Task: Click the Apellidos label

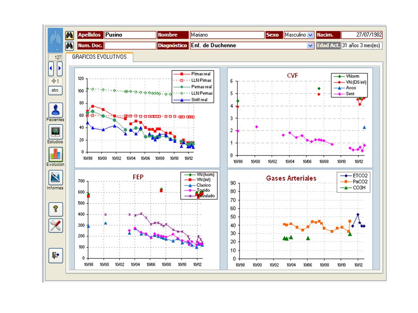Action: pyautogui.click(x=90, y=35)
